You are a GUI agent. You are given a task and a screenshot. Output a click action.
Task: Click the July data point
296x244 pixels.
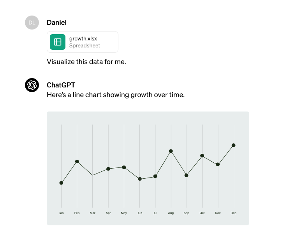pyautogui.click(x=155, y=176)
